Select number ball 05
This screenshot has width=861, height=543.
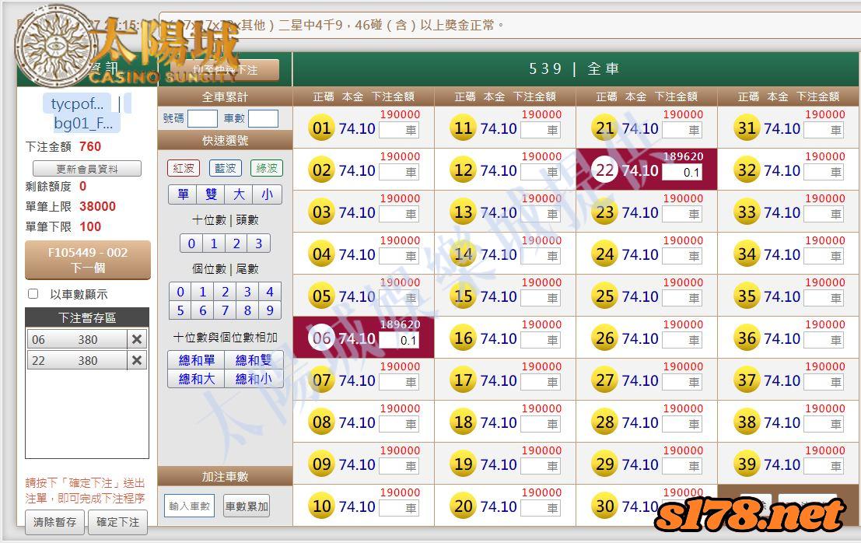click(x=322, y=296)
